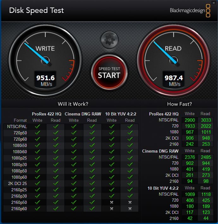Click the 2K DCI 25 10 Bit YUV write checkmark
This screenshot has width=218, height=224.
112,183
